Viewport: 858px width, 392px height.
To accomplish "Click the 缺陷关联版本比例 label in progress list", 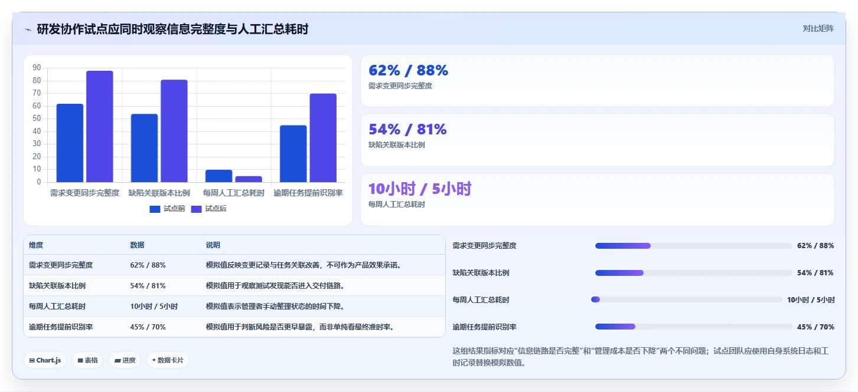I will pos(481,273).
